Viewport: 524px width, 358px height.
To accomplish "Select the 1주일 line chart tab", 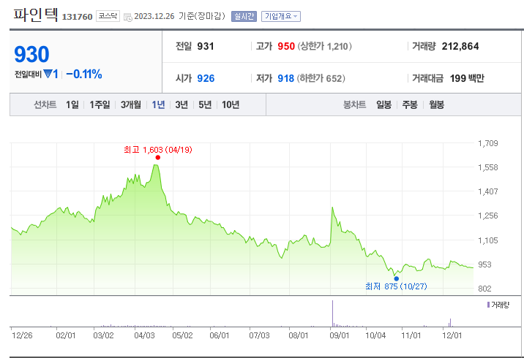I will click(100, 104).
